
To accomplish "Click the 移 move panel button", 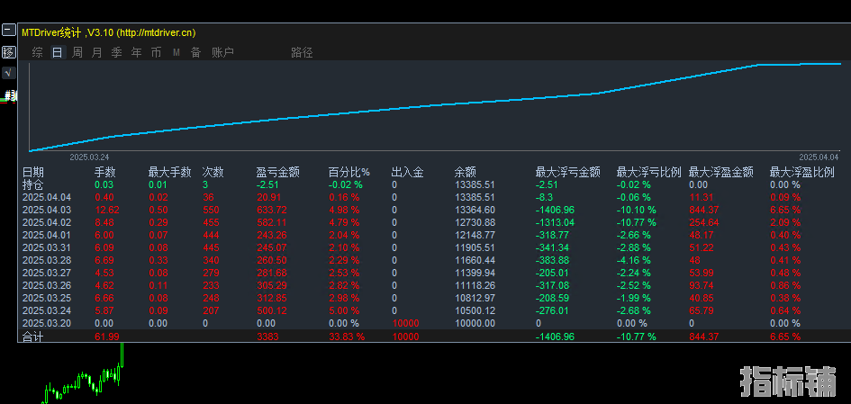I will click(9, 52).
